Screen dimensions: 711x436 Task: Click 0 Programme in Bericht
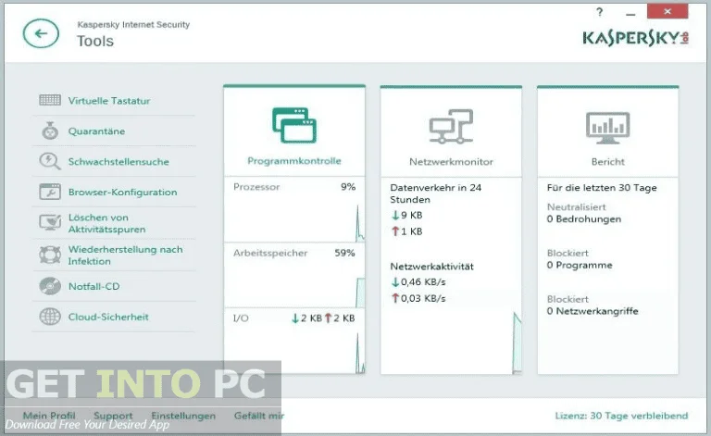[580, 265]
